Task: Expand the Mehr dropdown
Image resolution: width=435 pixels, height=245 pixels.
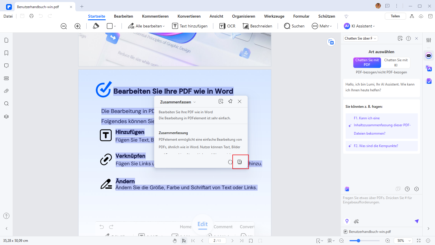Action: tap(322, 26)
